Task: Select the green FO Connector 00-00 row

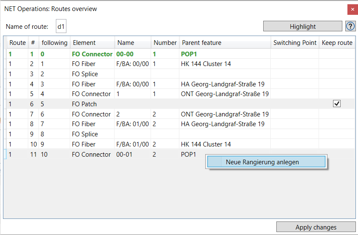Action: pyautogui.click(x=181, y=54)
